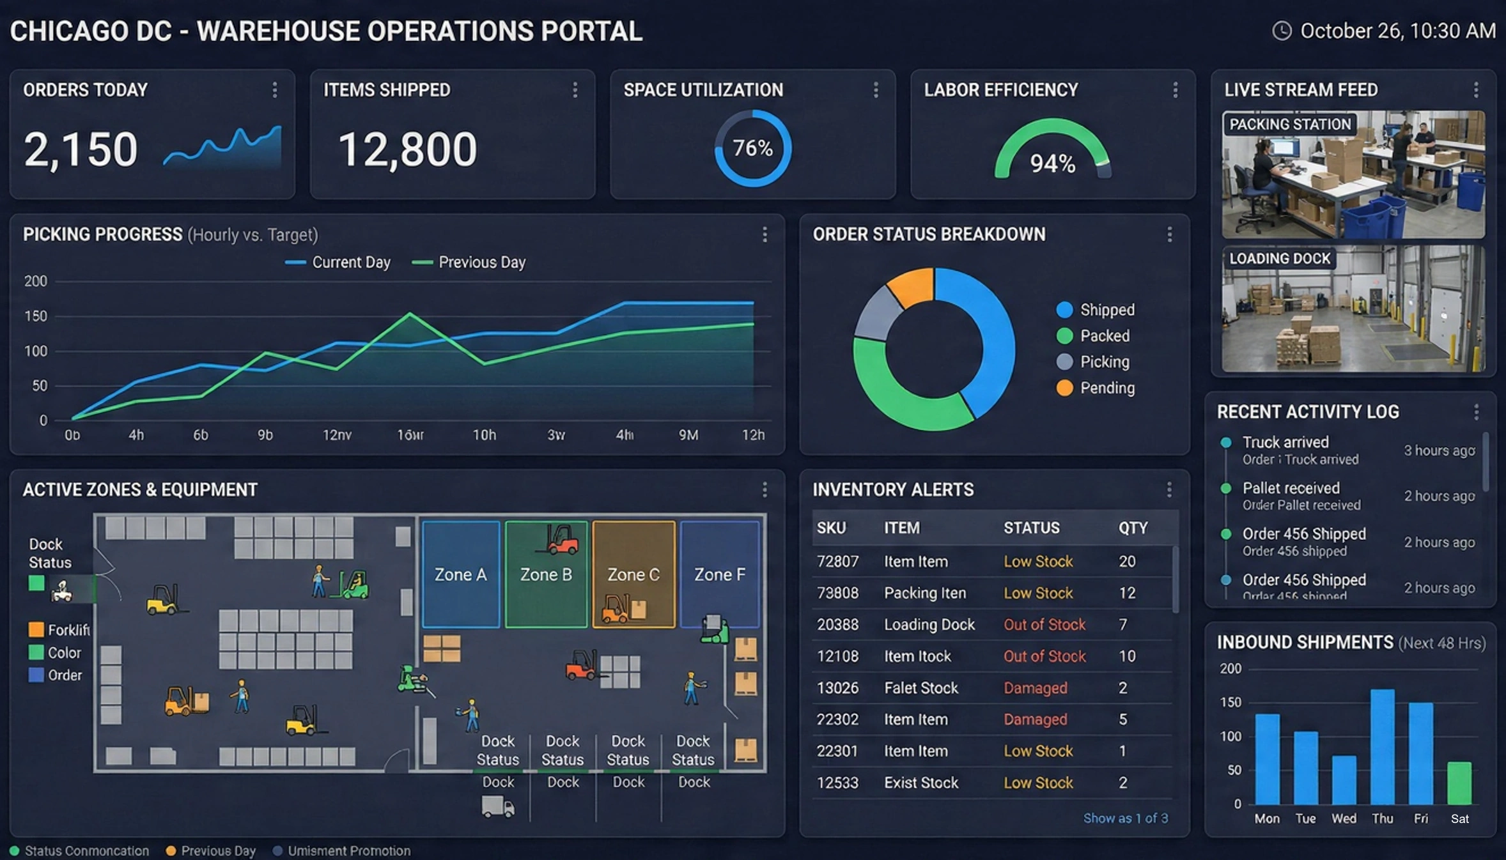Screen dimensions: 1506x860
Task: Open the Orders Today options menu
Action: click(x=276, y=91)
